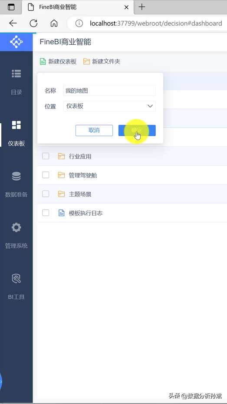Check the 行业应用 folder checkbox
Viewport: 227px width, 404px height.
click(46, 156)
